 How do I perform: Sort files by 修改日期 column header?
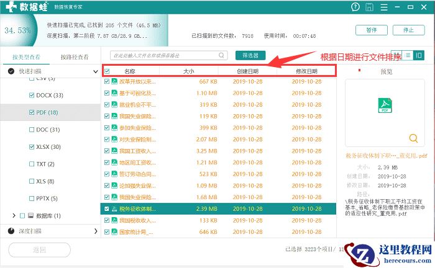click(x=306, y=71)
